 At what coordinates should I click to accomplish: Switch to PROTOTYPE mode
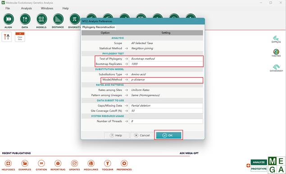259,169
